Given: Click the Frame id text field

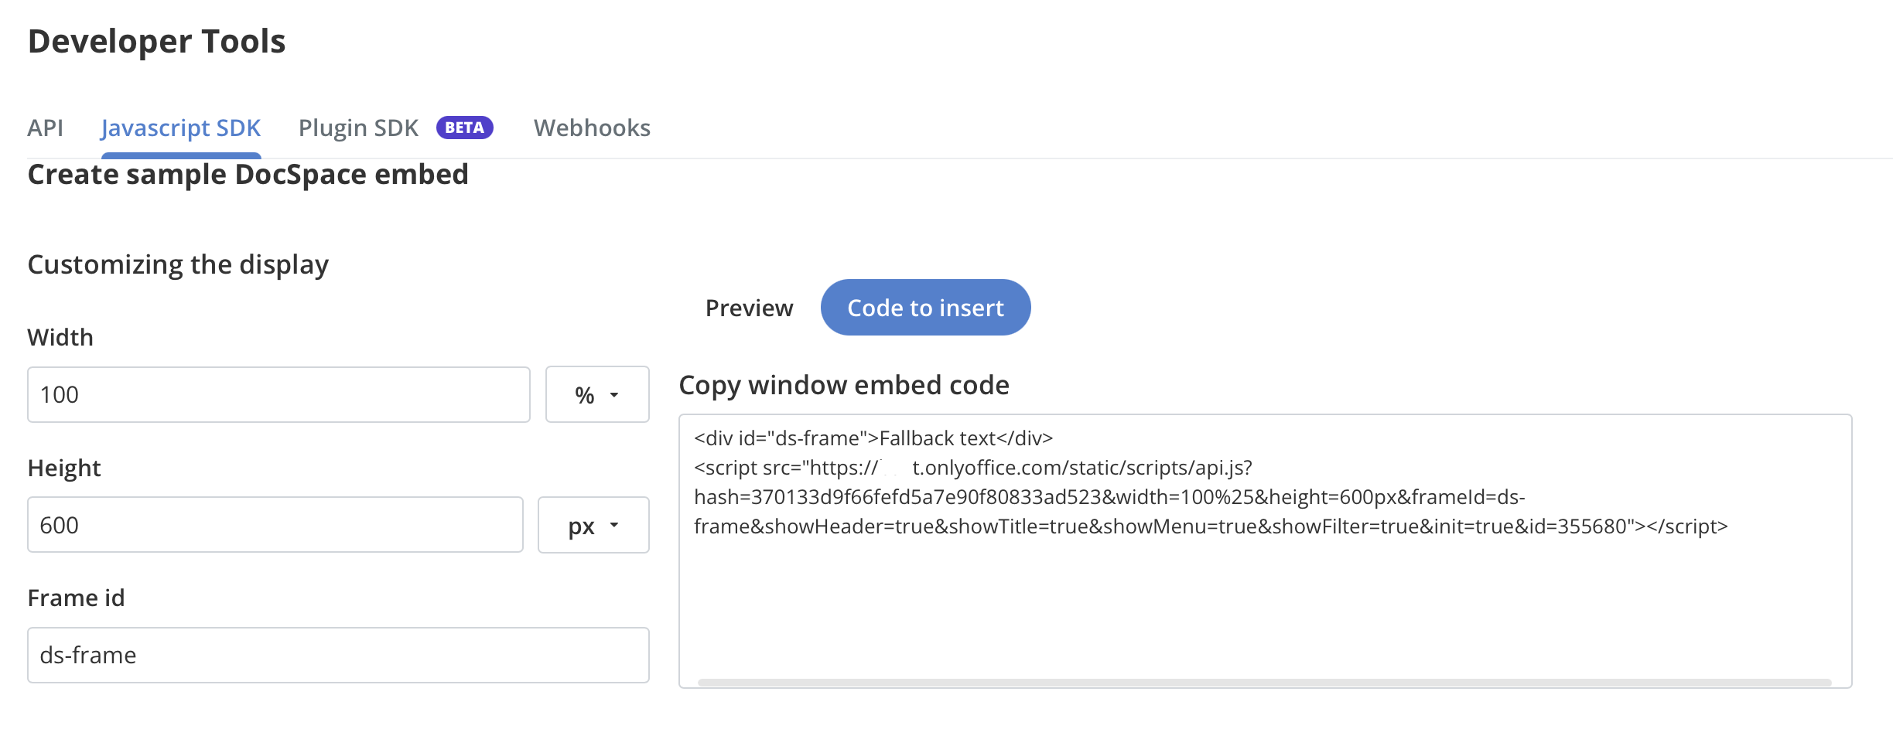Looking at the screenshot, I should coord(338,655).
